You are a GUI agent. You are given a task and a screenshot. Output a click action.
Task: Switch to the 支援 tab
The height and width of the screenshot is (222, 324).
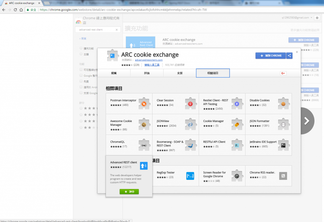[x=180, y=73]
